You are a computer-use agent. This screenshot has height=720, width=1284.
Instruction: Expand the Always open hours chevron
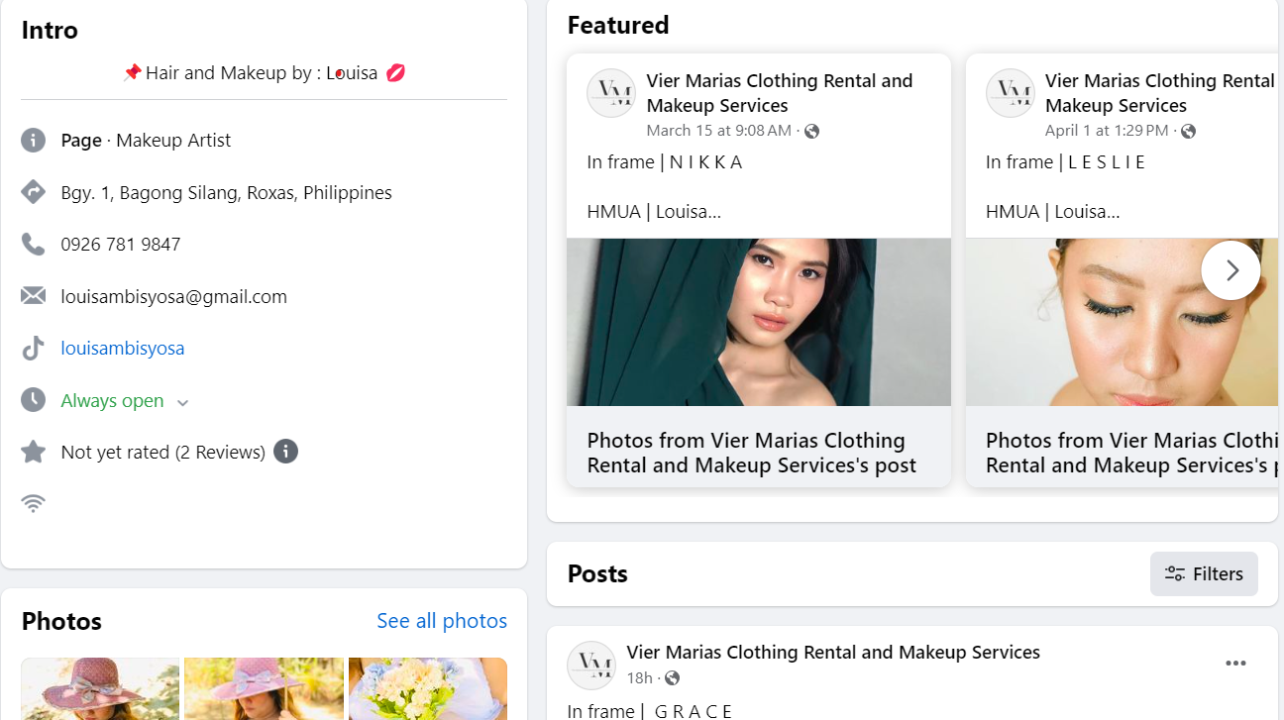(x=182, y=402)
